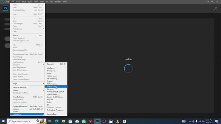Open Adobe PDF Presets

click(x=27, y=87)
